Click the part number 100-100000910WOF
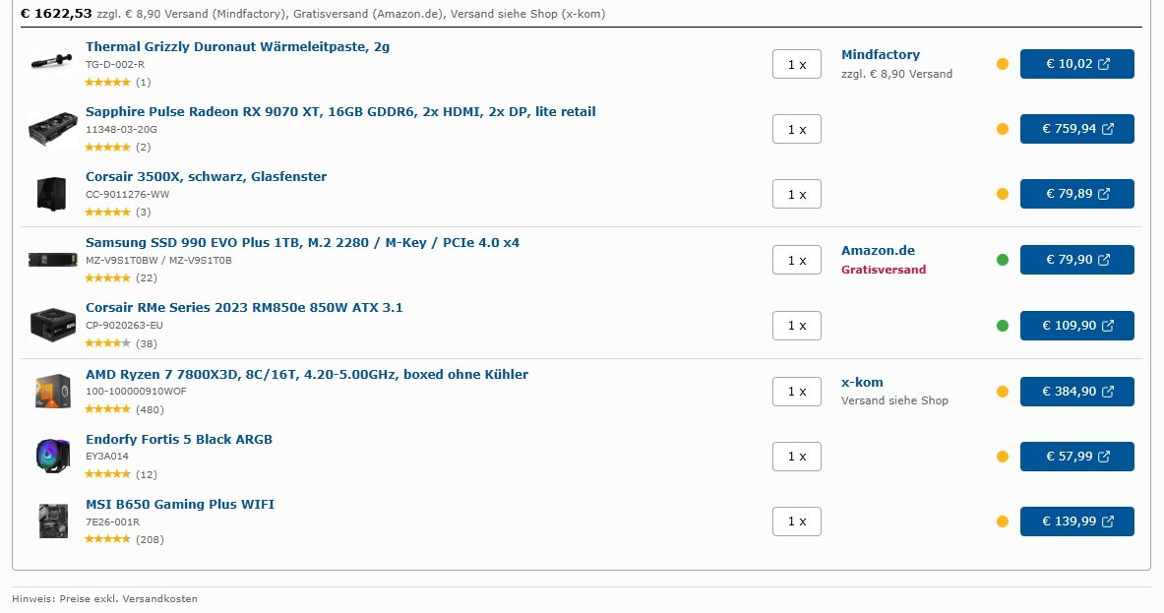Viewport: 1164px width, 613px height. (136, 391)
